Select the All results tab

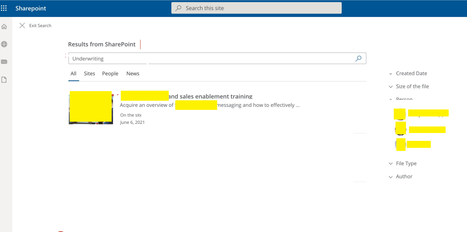(74, 74)
